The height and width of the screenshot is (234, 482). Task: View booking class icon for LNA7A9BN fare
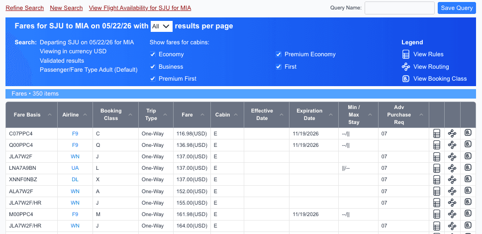pyautogui.click(x=468, y=167)
